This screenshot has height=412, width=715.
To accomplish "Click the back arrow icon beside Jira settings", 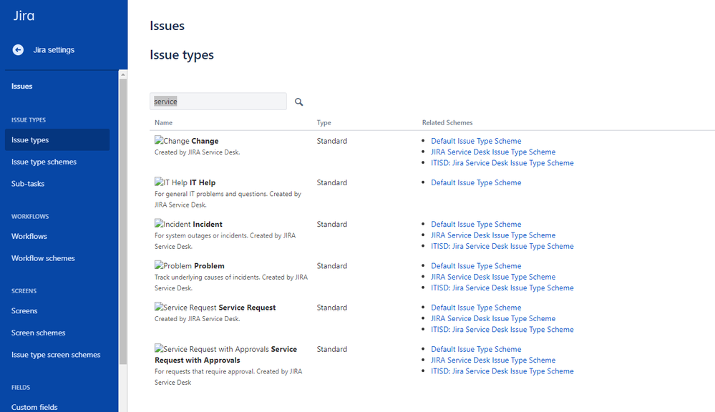I will click(x=18, y=49).
